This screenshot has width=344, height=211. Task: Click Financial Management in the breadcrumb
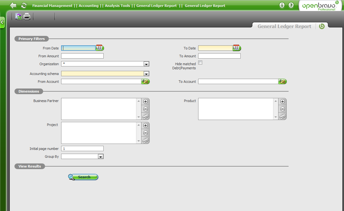[x=52, y=6]
